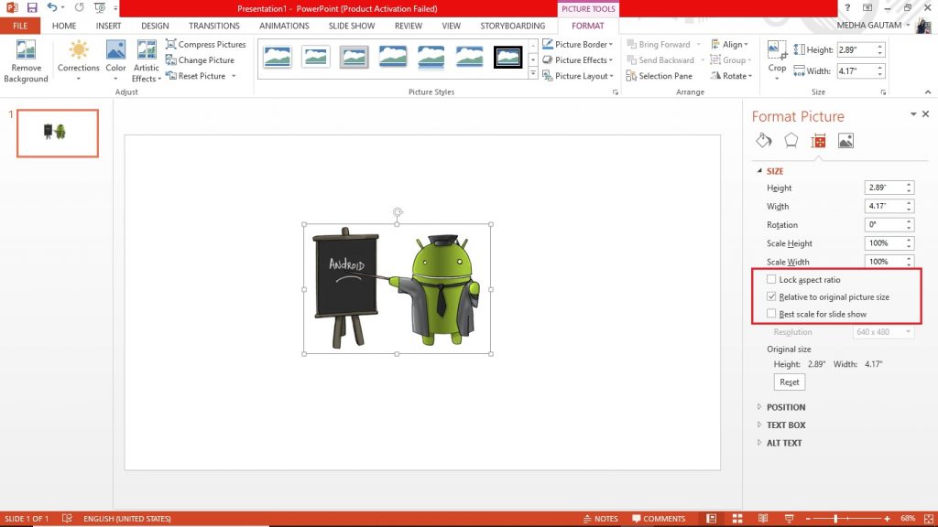
Task: Enable Lock aspect ratio
Action: point(772,279)
